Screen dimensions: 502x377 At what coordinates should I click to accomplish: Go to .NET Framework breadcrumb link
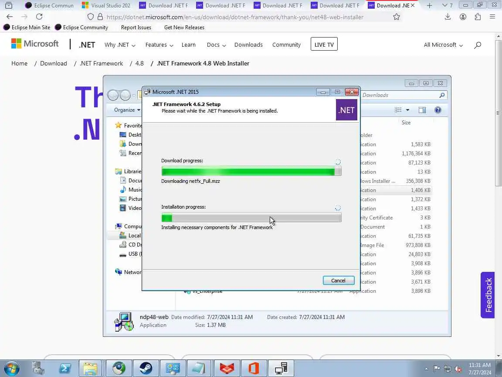point(101,63)
